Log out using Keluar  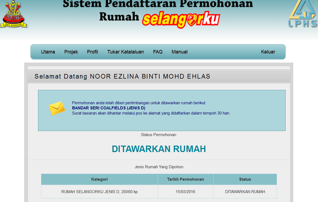[x=268, y=52]
